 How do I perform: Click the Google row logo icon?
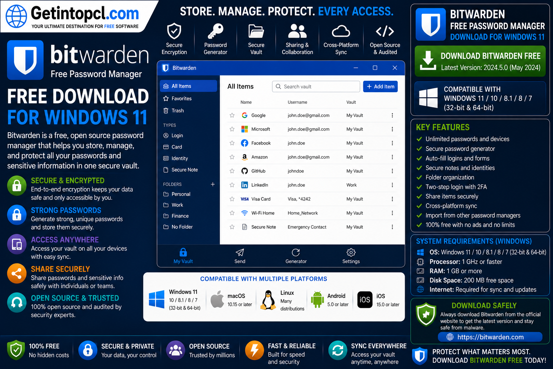[x=244, y=115]
